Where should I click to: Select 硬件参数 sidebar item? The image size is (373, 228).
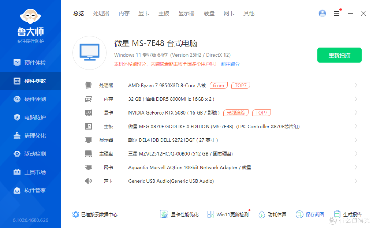pos(30,81)
